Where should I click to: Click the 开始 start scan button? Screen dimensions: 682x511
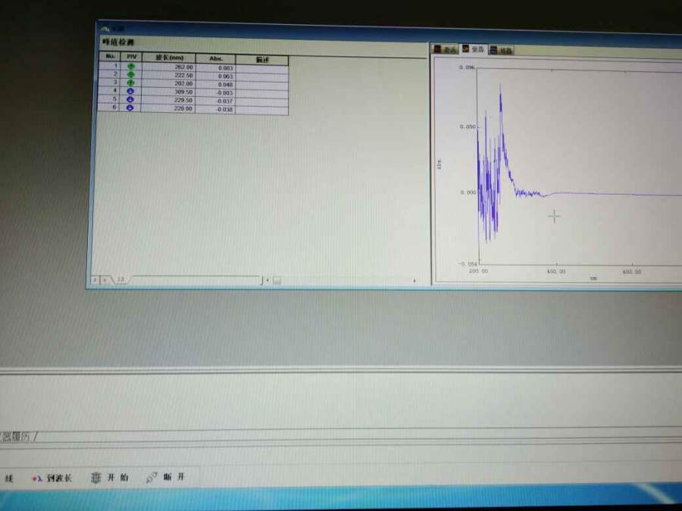[x=110, y=478]
